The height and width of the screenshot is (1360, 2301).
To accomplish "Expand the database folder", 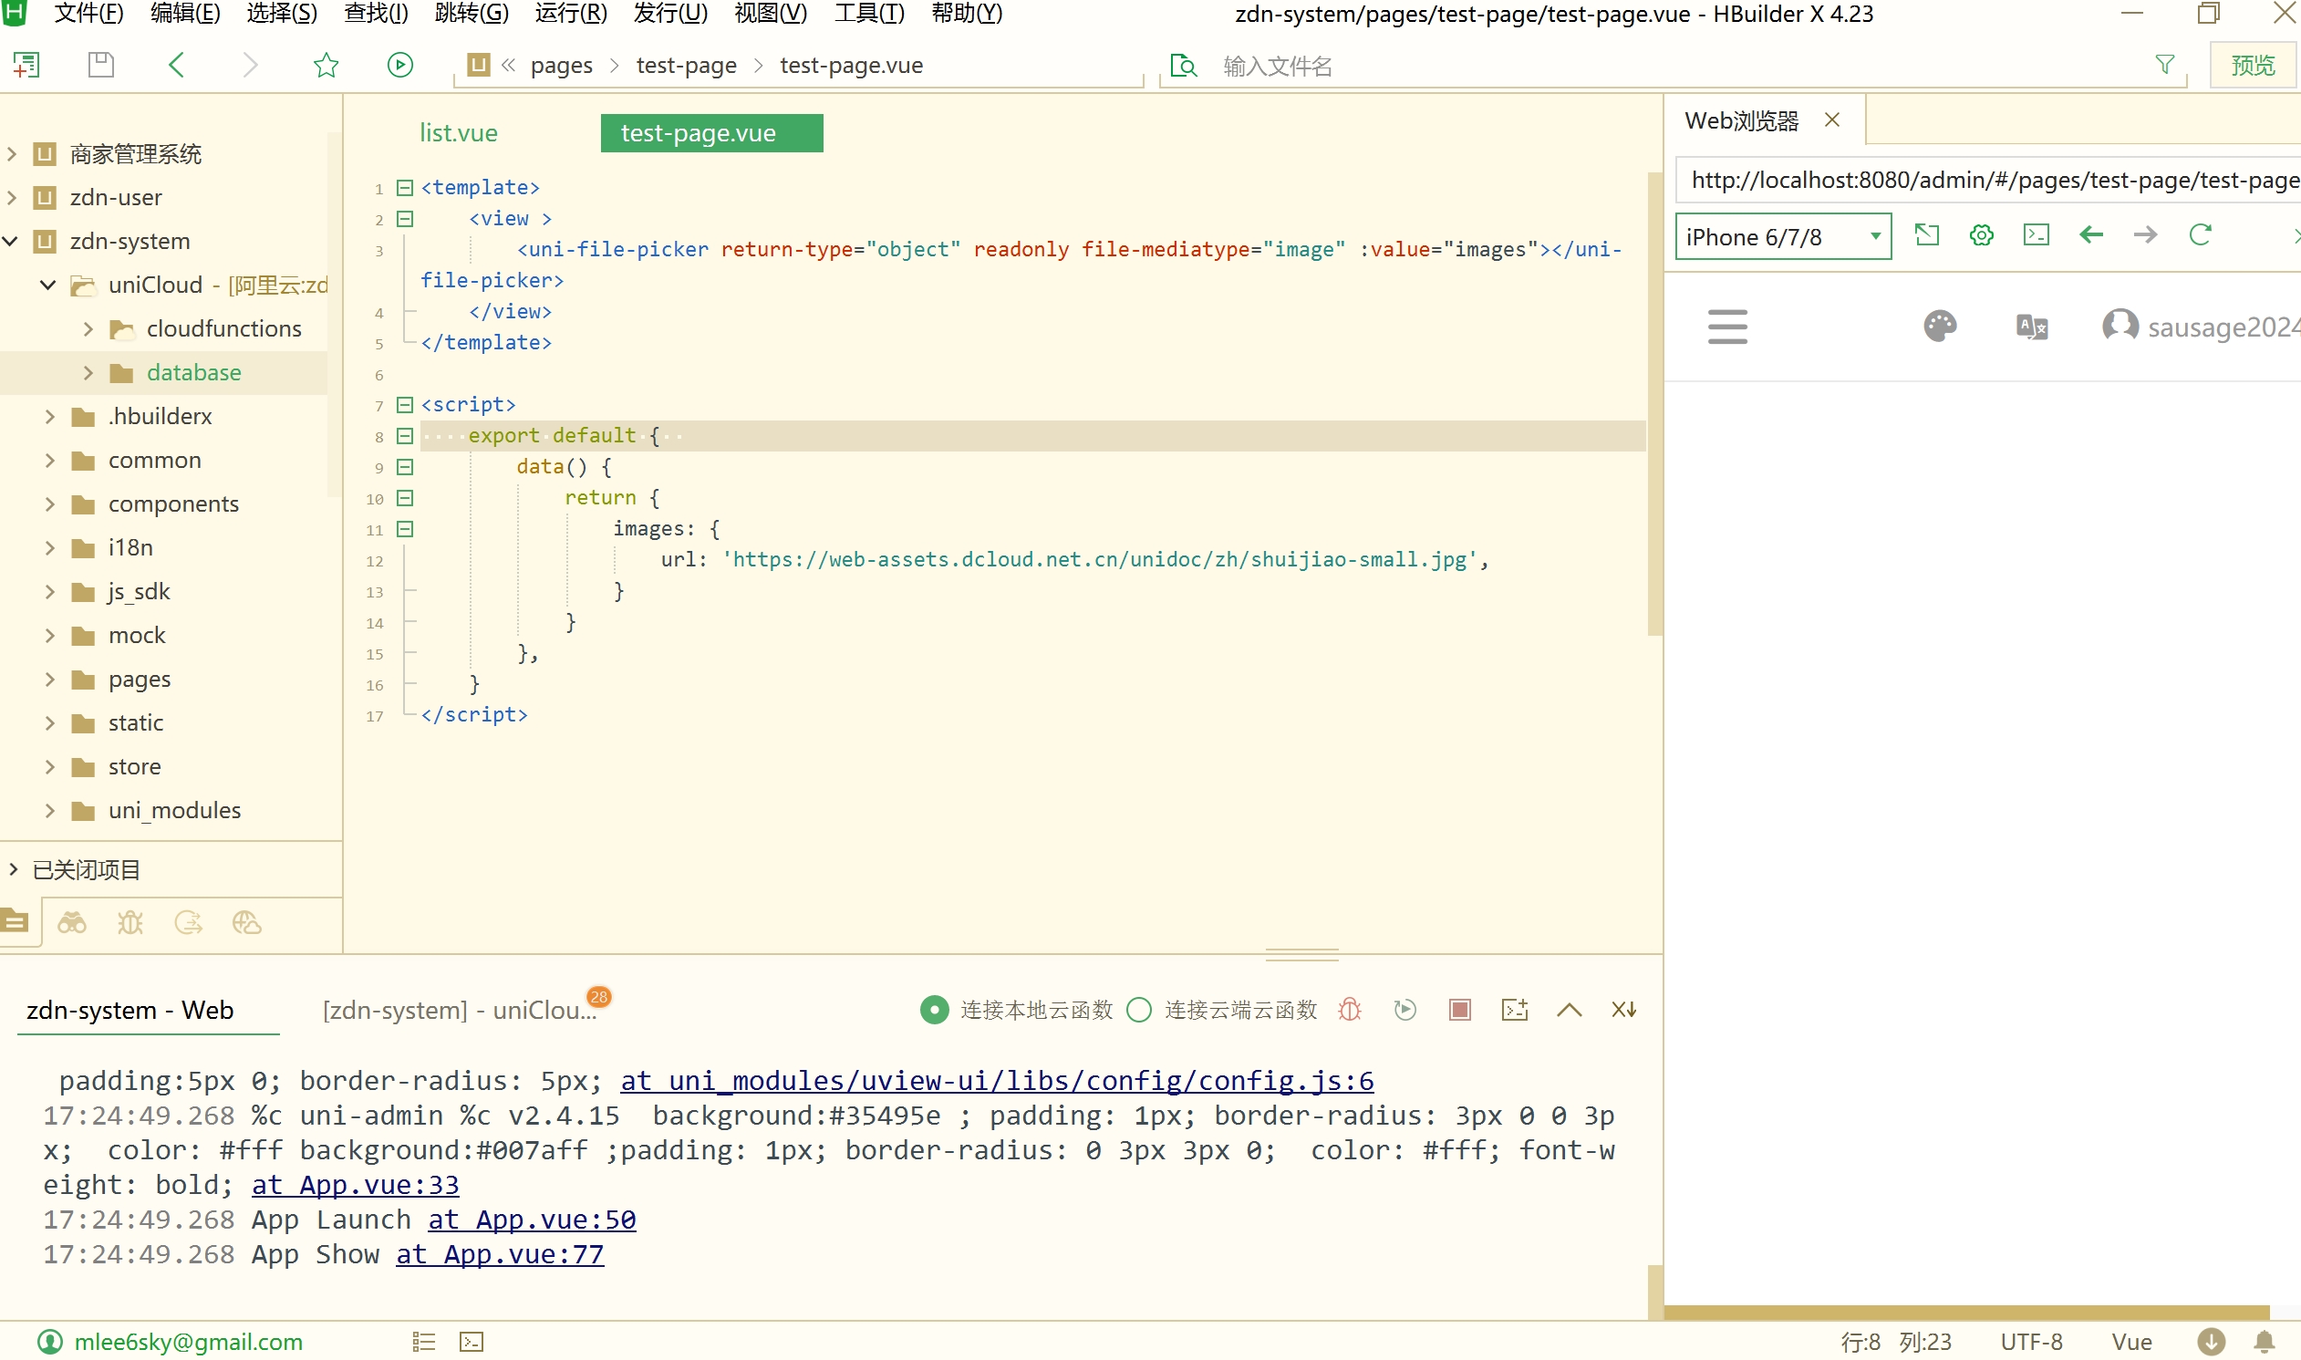I will click(88, 373).
